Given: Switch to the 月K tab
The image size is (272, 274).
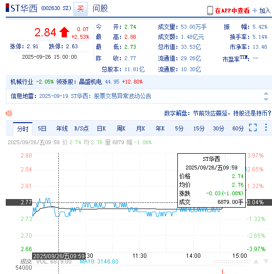Looking at the screenshot, I should coord(141,128).
